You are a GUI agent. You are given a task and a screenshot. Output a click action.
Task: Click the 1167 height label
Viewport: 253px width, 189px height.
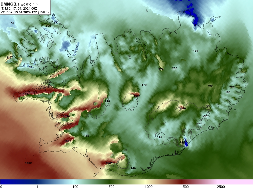tap(10, 57)
